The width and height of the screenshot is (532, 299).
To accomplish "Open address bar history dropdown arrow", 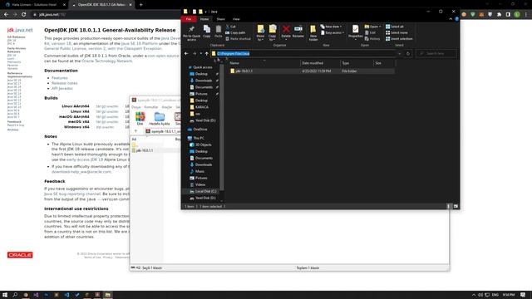I will point(399,53).
